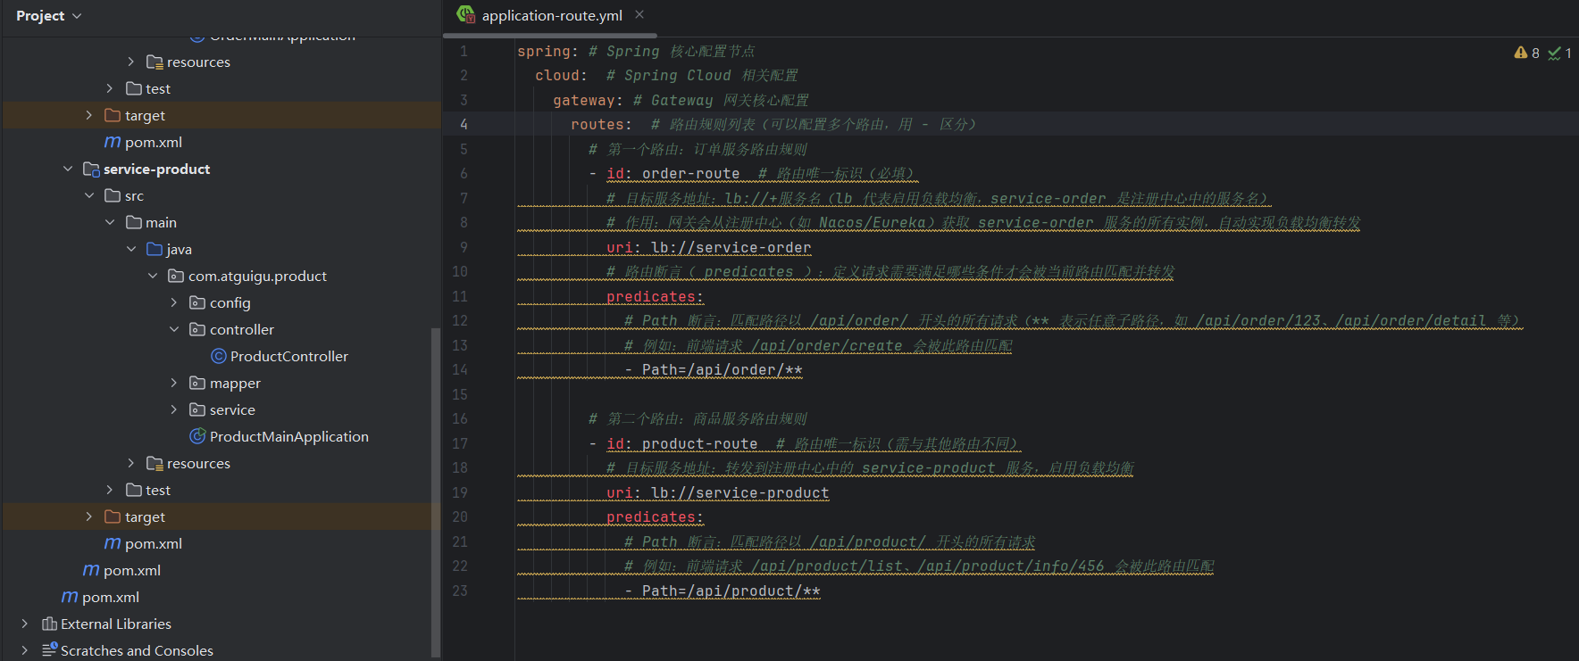Collapse the controller package
This screenshot has height=661, width=1579.
pos(174,329)
